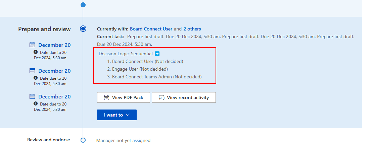This screenshot has height=143, width=372.
Task: Expand the I want to dropdown
Action: [x=117, y=115]
